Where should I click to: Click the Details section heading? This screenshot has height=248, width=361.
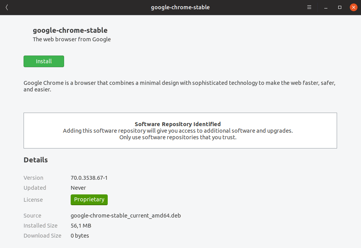click(x=36, y=160)
